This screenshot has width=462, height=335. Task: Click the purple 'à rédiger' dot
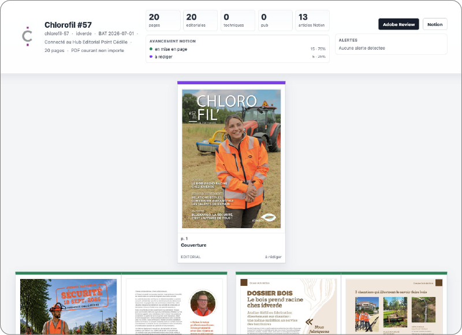[x=151, y=57]
